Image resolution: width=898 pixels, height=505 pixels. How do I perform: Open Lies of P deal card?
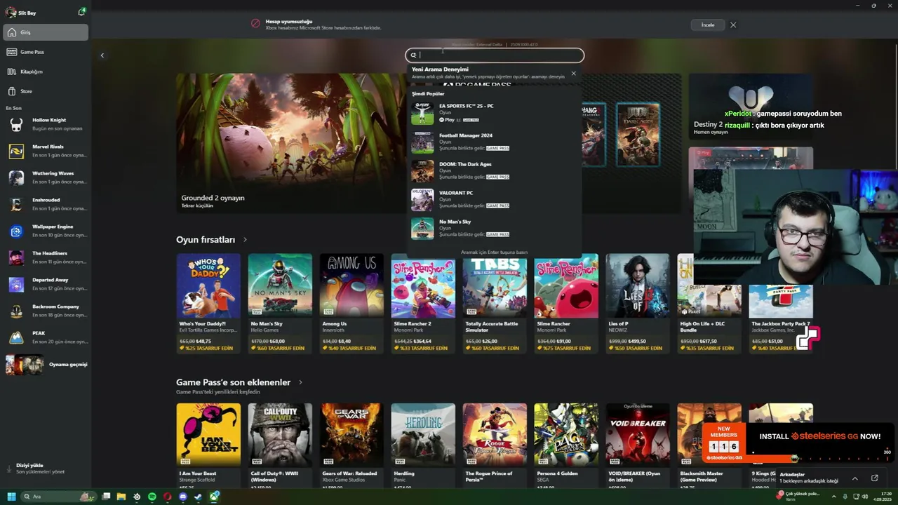pyautogui.click(x=638, y=303)
